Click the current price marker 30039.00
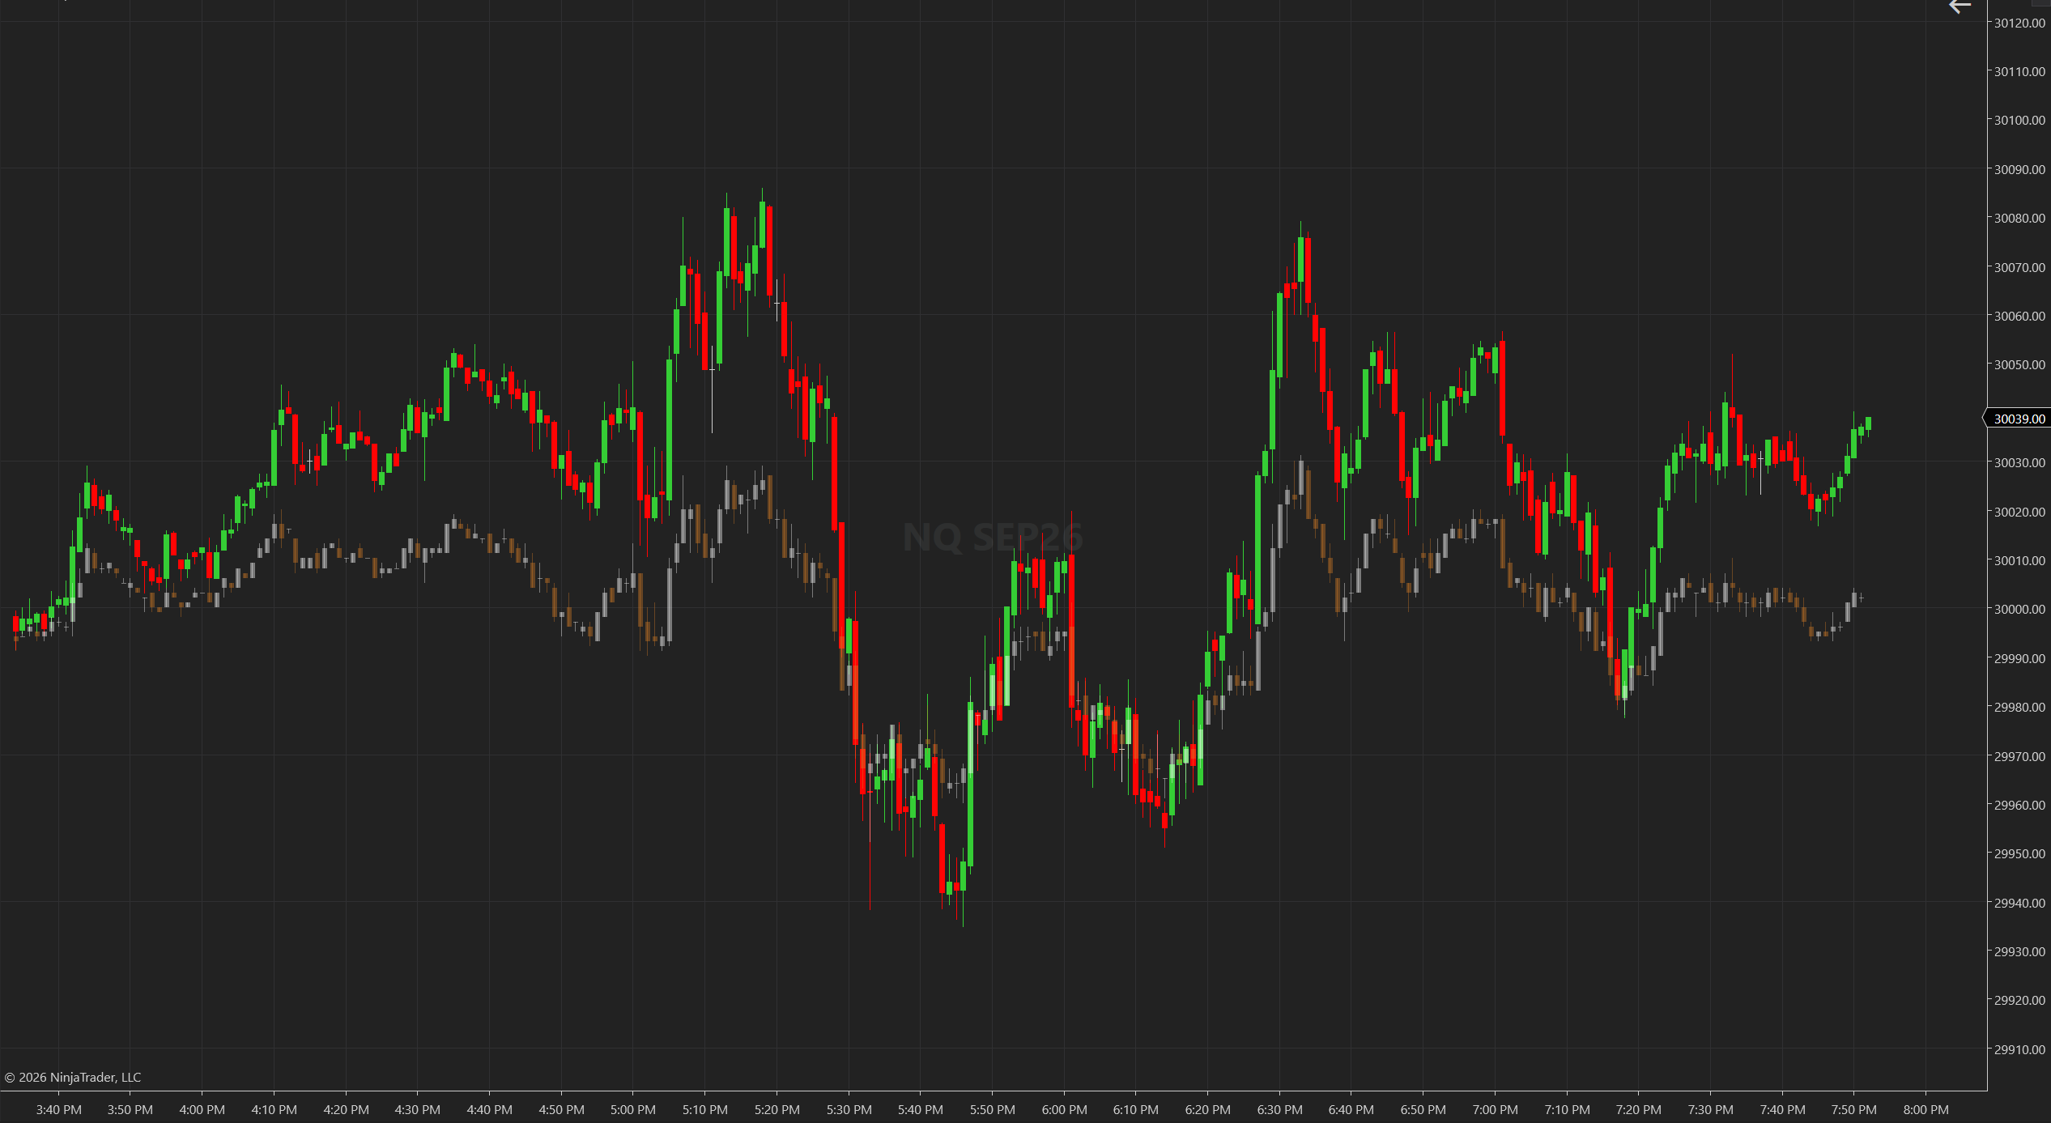This screenshot has height=1123, width=2051. (2019, 419)
